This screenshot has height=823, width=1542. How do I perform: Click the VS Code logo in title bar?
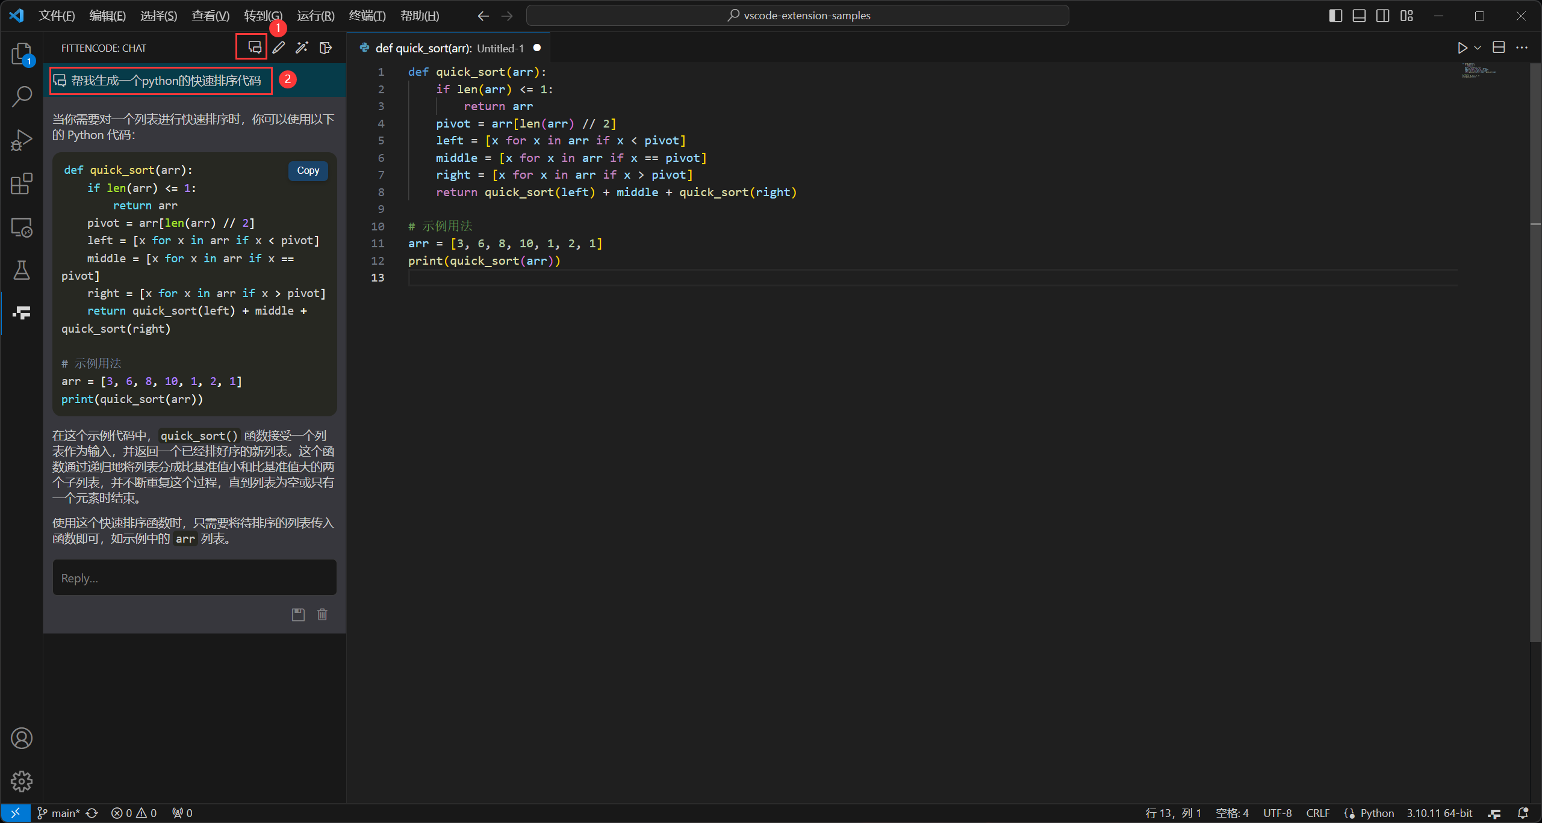coord(16,16)
